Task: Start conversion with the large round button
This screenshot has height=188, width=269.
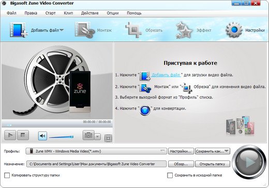Action: [249, 162]
